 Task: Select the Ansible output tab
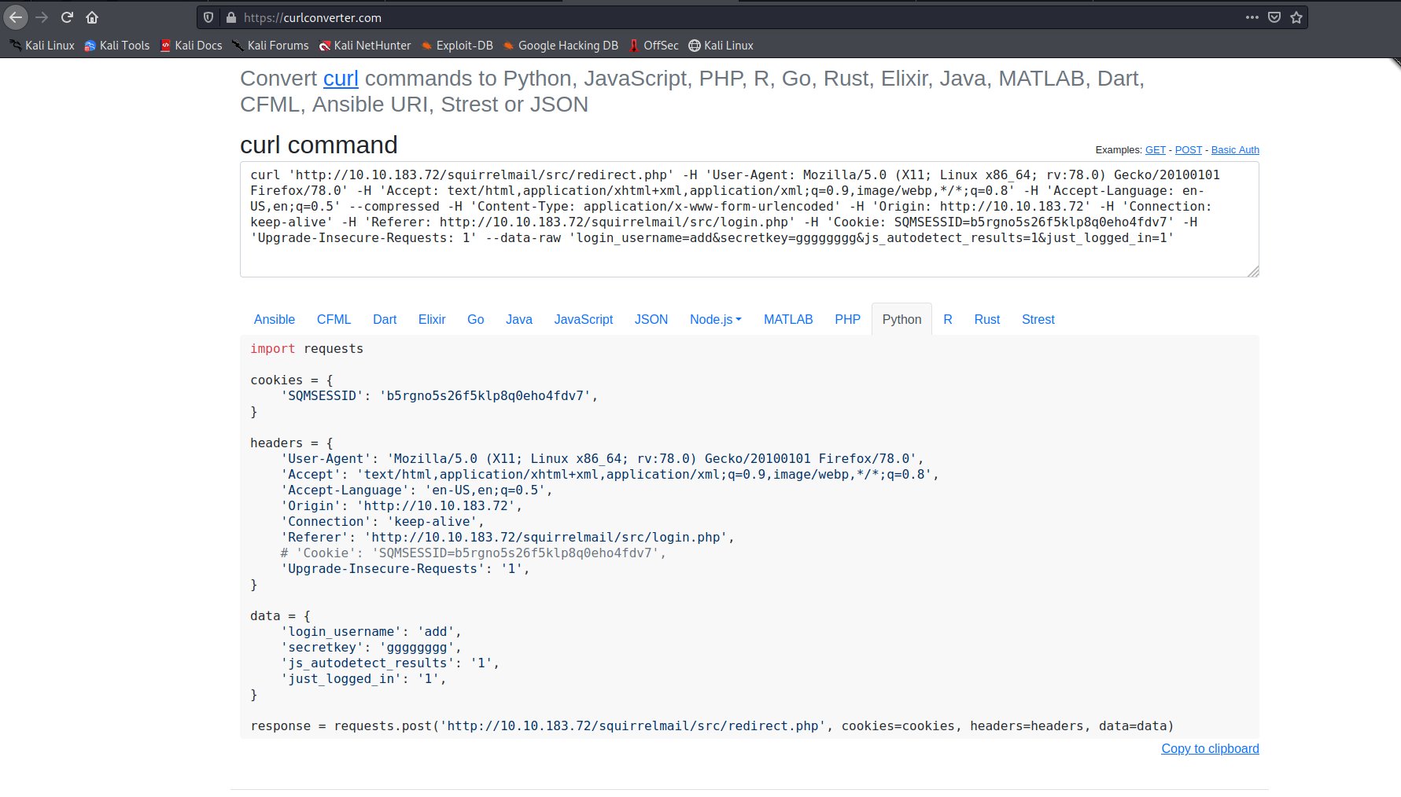(x=274, y=319)
